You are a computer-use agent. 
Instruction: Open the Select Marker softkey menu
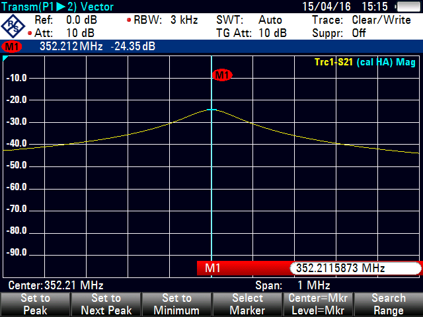[247, 304]
